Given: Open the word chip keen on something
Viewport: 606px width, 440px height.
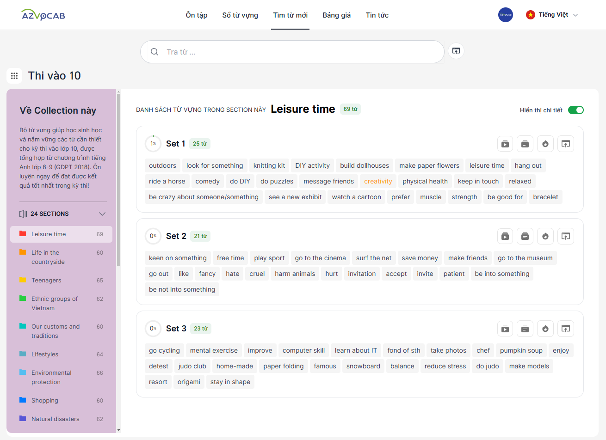Looking at the screenshot, I should 178,258.
